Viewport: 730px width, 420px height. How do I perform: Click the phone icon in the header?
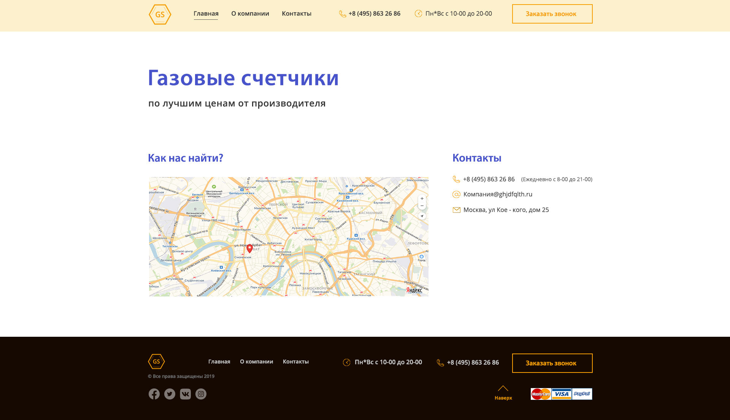point(341,14)
